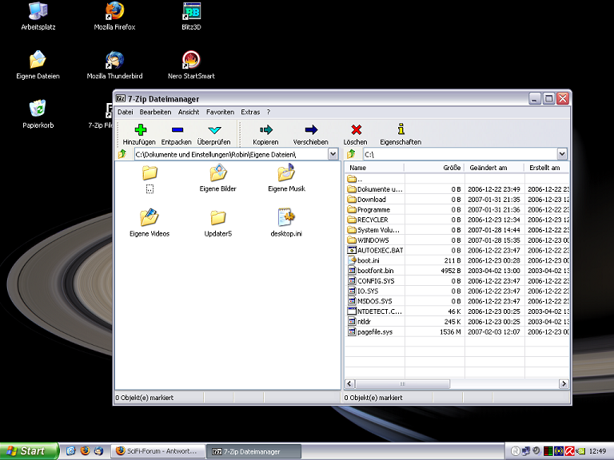Expand the left panel path dropdown
This screenshot has width=614, height=460.
tap(333, 154)
